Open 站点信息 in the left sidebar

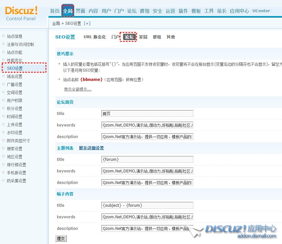point(14,36)
